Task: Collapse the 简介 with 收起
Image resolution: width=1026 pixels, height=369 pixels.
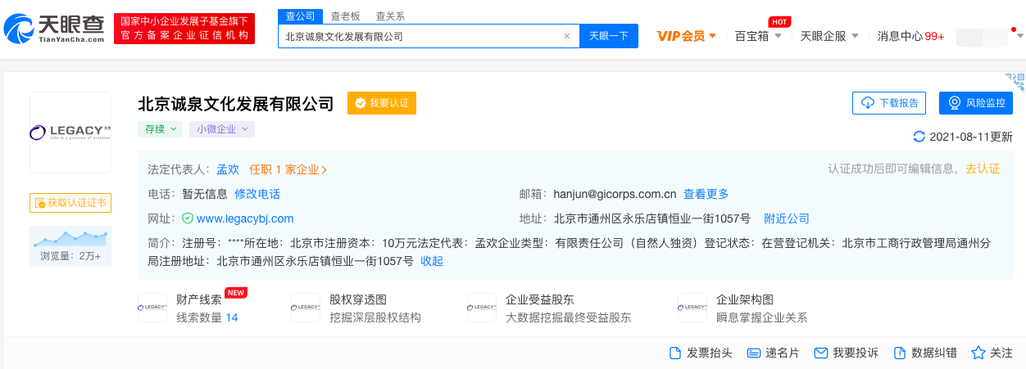Action: click(x=432, y=261)
